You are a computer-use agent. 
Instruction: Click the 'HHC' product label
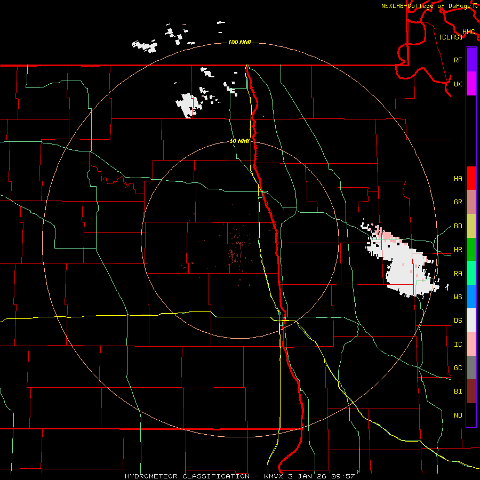[x=468, y=32]
